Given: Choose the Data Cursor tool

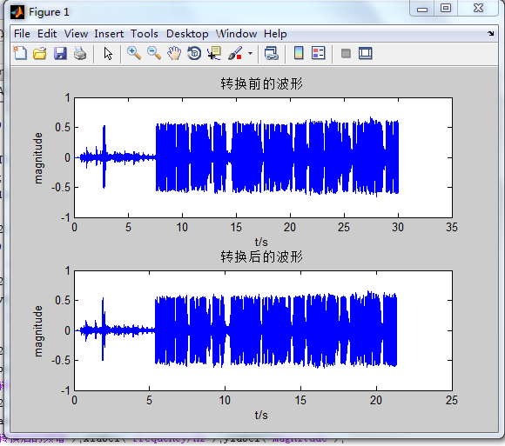Looking at the screenshot, I should [x=214, y=53].
